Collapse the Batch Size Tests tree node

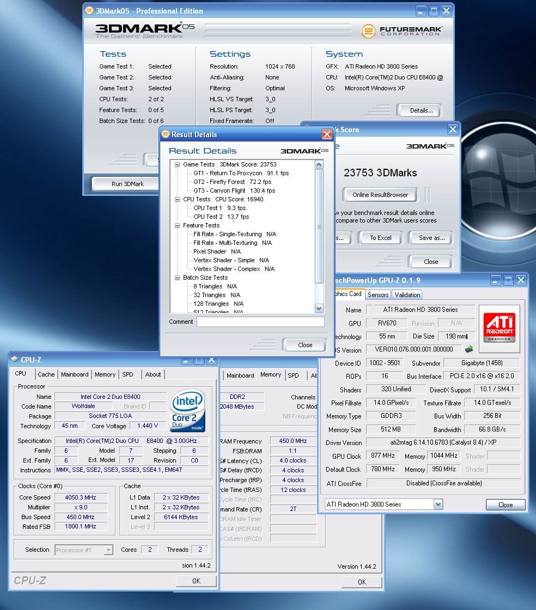coord(177,278)
